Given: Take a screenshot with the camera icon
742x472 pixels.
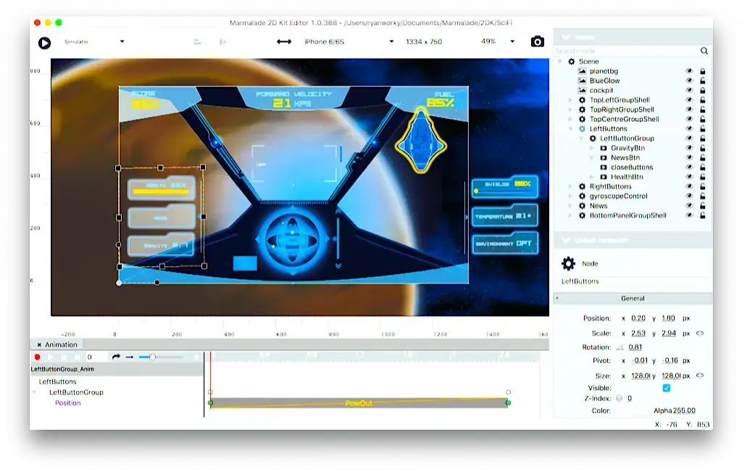Looking at the screenshot, I should (x=537, y=41).
